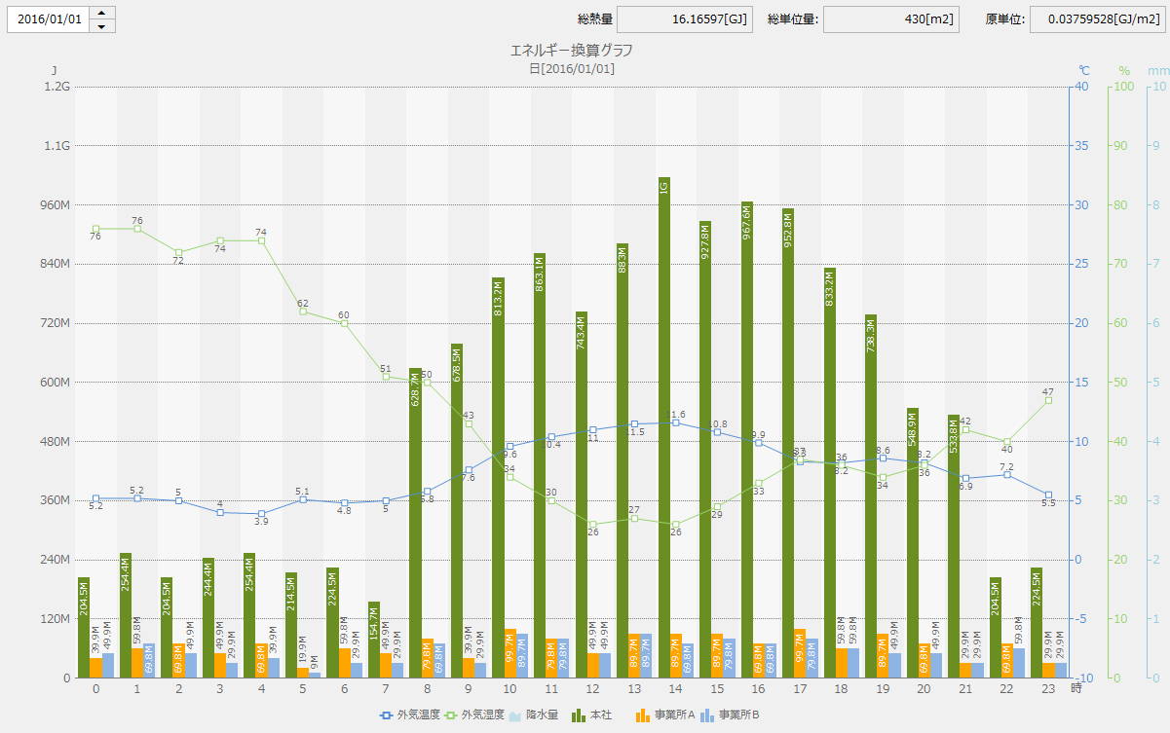
Task: Click the 本社 green bar legend icon
Action: pyautogui.click(x=579, y=715)
